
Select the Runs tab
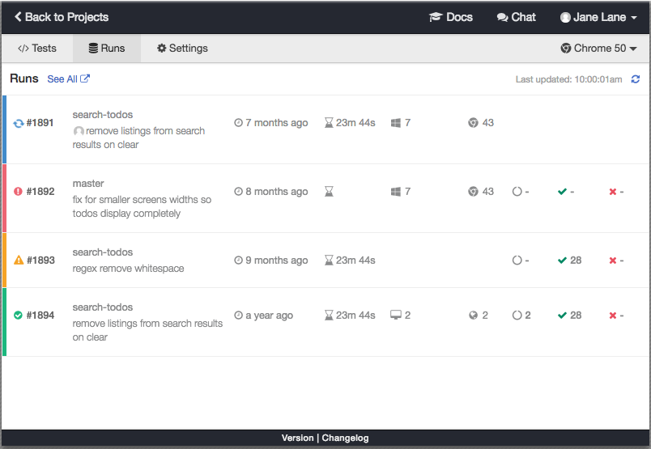point(107,49)
